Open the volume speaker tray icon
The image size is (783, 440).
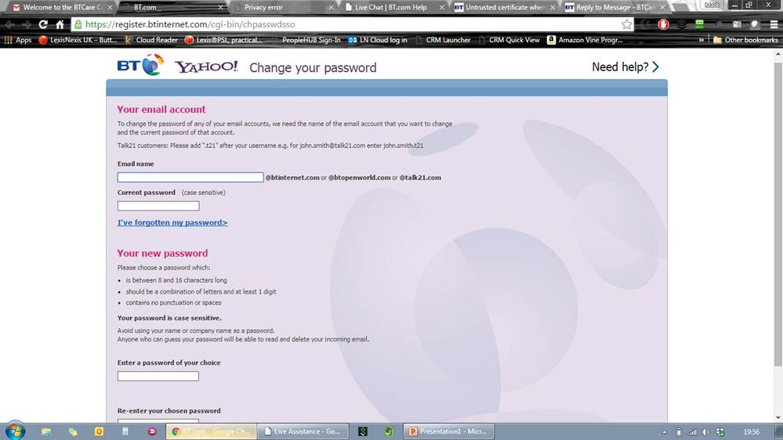pos(705,432)
